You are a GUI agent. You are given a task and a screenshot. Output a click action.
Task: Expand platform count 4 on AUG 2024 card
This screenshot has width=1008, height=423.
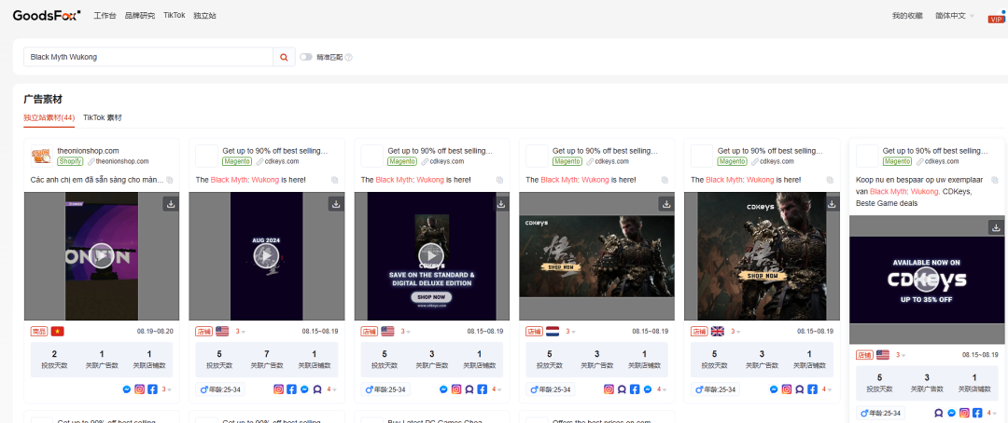pyautogui.click(x=331, y=389)
